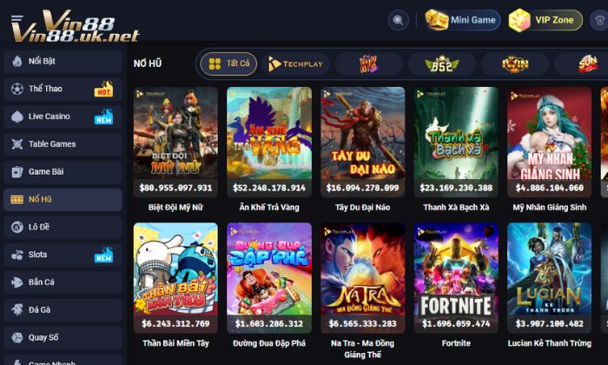The height and width of the screenshot is (365, 608).
Task: Select the IWIN provider logo
Action: [x=515, y=64]
